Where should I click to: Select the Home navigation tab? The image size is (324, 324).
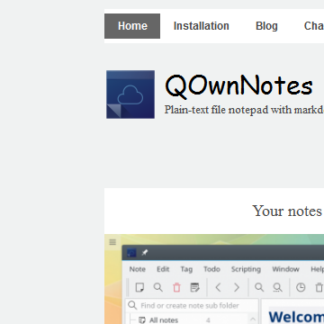pos(132,26)
